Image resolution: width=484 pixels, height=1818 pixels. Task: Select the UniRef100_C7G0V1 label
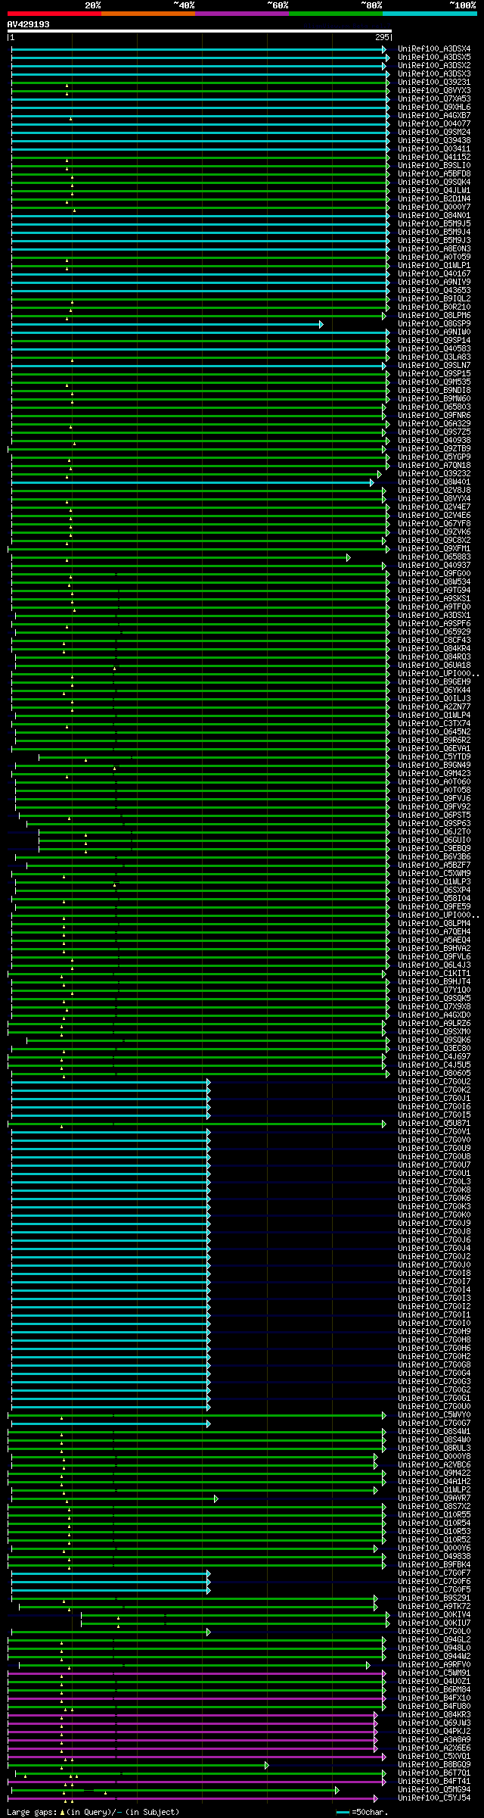click(x=434, y=1132)
